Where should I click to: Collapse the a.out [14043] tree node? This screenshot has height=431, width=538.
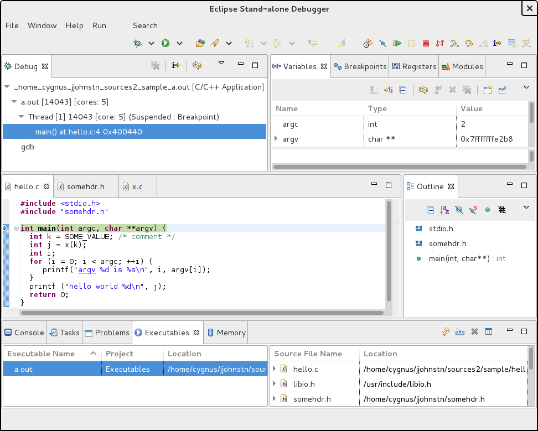click(x=14, y=102)
